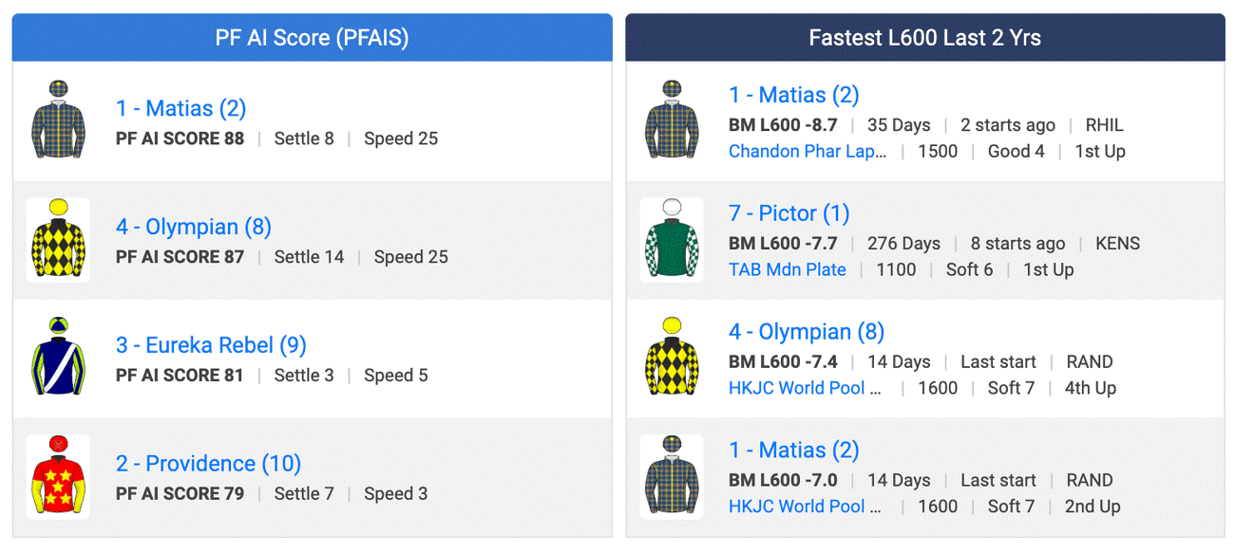This screenshot has width=1235, height=553.
Task: Click Matias silks icon beside BM L600 -8.7
Action: point(671,121)
